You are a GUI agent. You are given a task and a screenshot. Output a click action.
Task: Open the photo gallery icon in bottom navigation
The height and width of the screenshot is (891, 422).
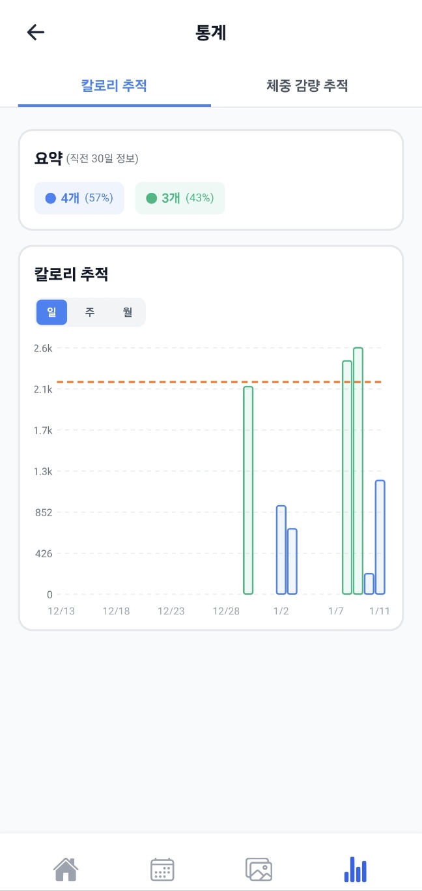coord(259,869)
